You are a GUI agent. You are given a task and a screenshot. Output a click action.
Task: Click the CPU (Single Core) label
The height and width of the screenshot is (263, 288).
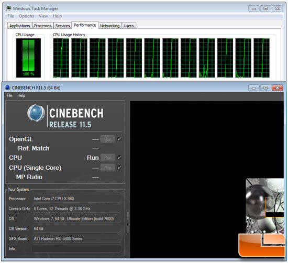[35, 168]
